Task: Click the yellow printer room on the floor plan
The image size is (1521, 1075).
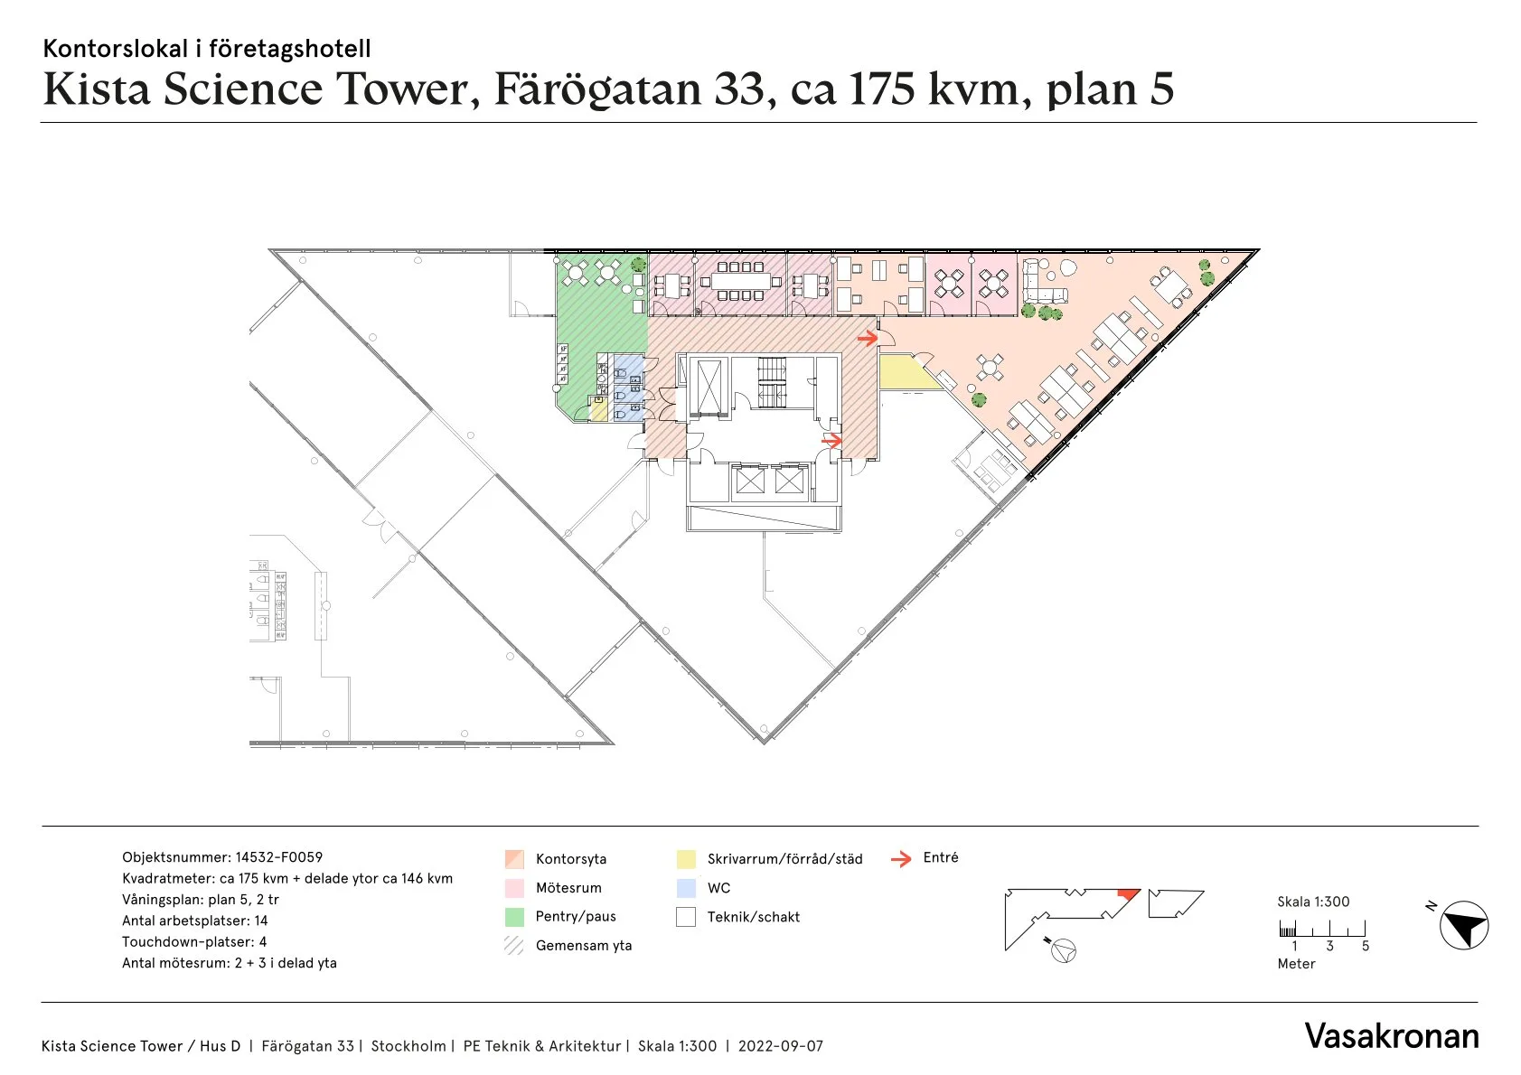Action: (906, 373)
